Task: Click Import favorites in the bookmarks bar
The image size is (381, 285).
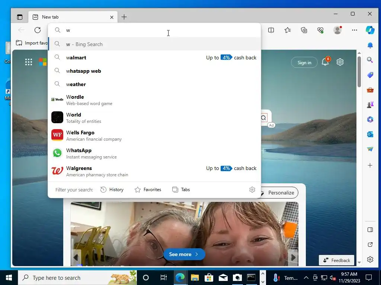Action: pyautogui.click(x=32, y=43)
